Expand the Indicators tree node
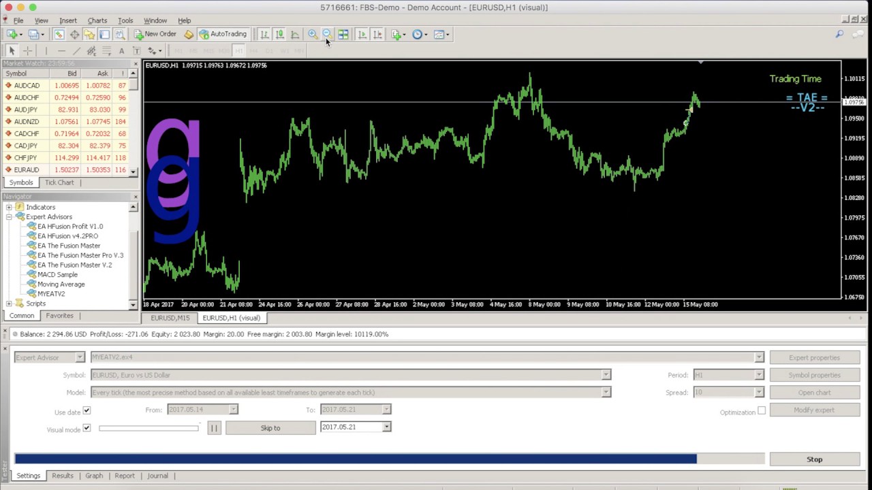Image resolution: width=872 pixels, height=490 pixels. click(x=9, y=207)
